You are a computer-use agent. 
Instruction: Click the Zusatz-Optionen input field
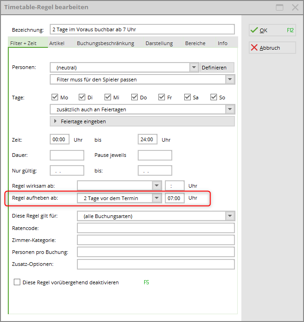pyautogui.click(x=156, y=264)
